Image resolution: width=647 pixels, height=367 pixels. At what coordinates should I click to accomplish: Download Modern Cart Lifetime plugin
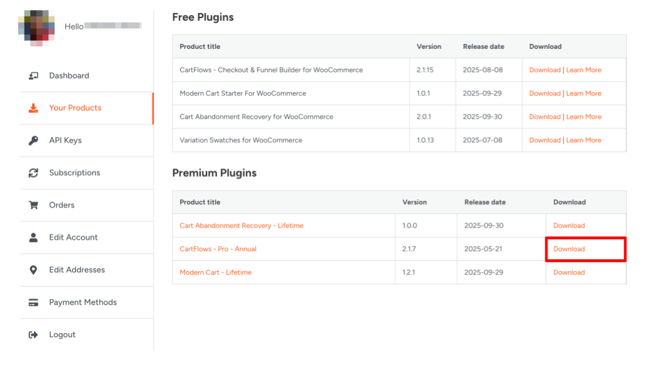569,272
